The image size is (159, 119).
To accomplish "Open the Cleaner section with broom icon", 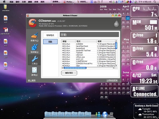I will click(34, 37).
